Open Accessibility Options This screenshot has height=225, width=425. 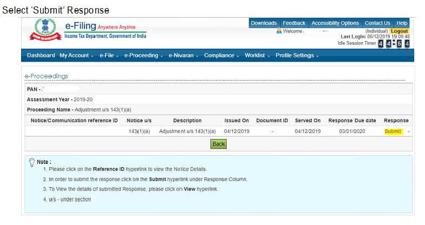point(335,23)
